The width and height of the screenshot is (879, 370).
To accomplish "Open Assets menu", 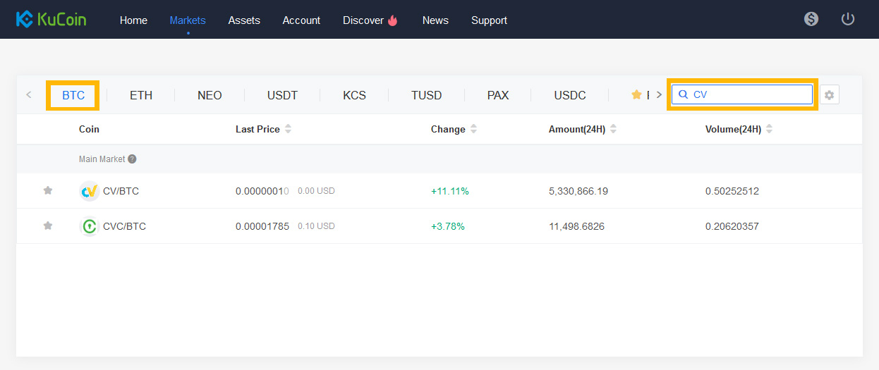I will [x=244, y=20].
